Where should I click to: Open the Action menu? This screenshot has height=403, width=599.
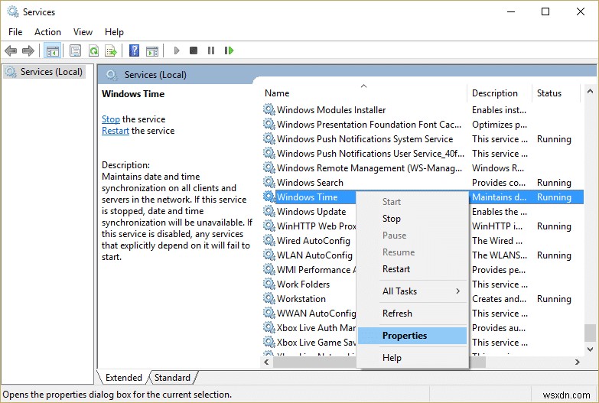[47, 32]
